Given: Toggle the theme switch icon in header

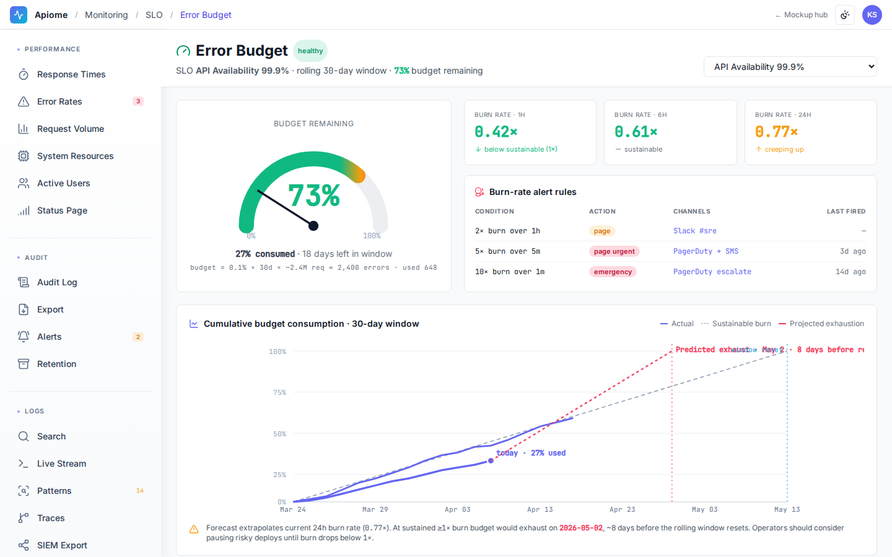Looking at the screenshot, I should tap(845, 15).
